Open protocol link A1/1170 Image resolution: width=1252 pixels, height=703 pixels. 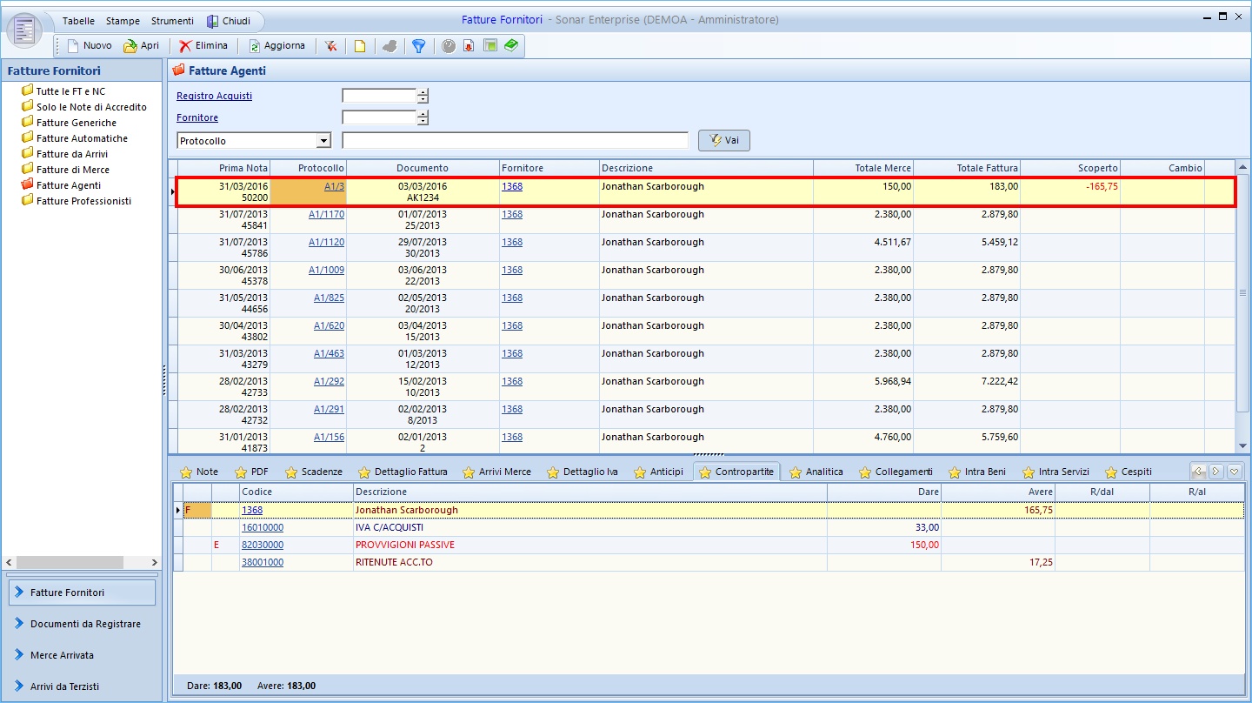[326, 214]
